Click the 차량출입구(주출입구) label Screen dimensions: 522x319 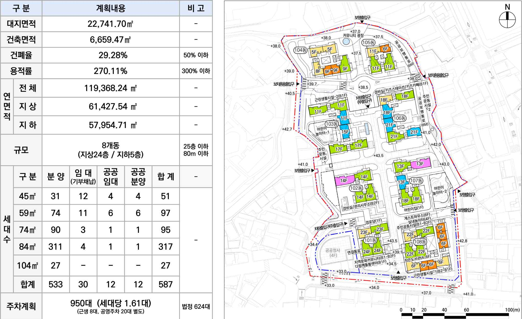click(329, 226)
